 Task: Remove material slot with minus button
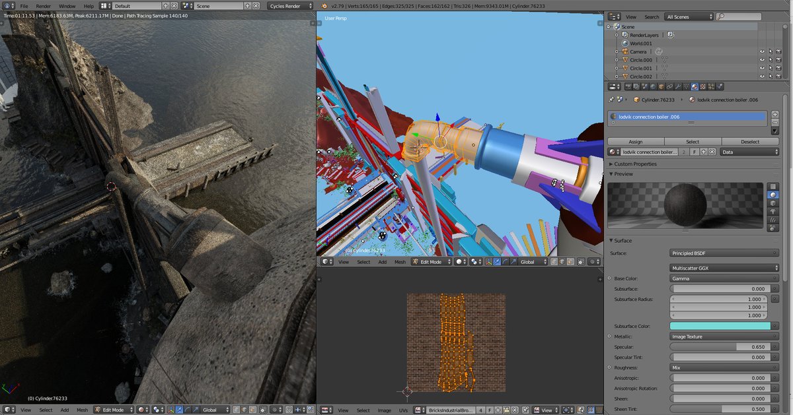click(775, 122)
